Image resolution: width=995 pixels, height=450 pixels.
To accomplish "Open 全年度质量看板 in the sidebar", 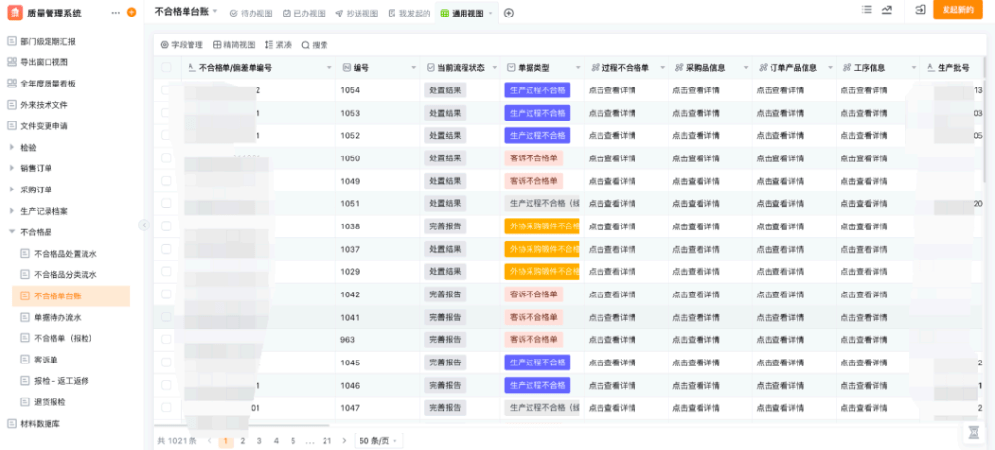I will (x=49, y=84).
